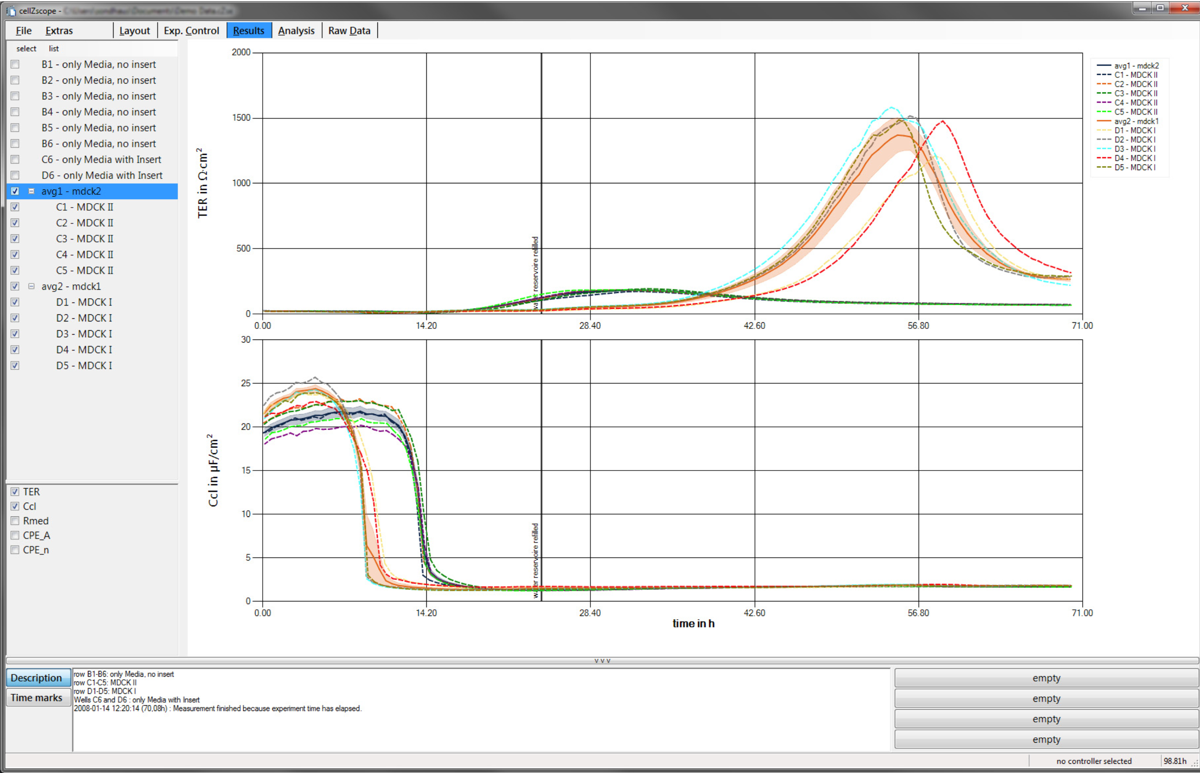
Task: Check the B1 - only Media well
Action: (x=15, y=64)
